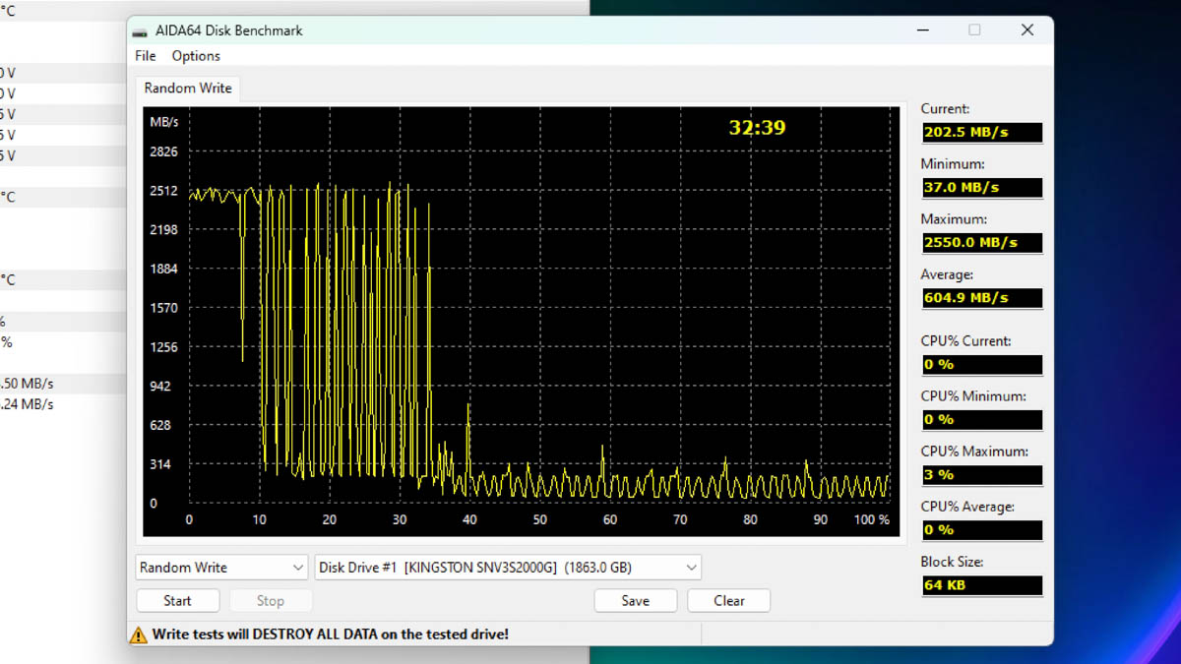Click the 1256 y-axis label
This screenshot has width=1181, height=664.
click(163, 347)
